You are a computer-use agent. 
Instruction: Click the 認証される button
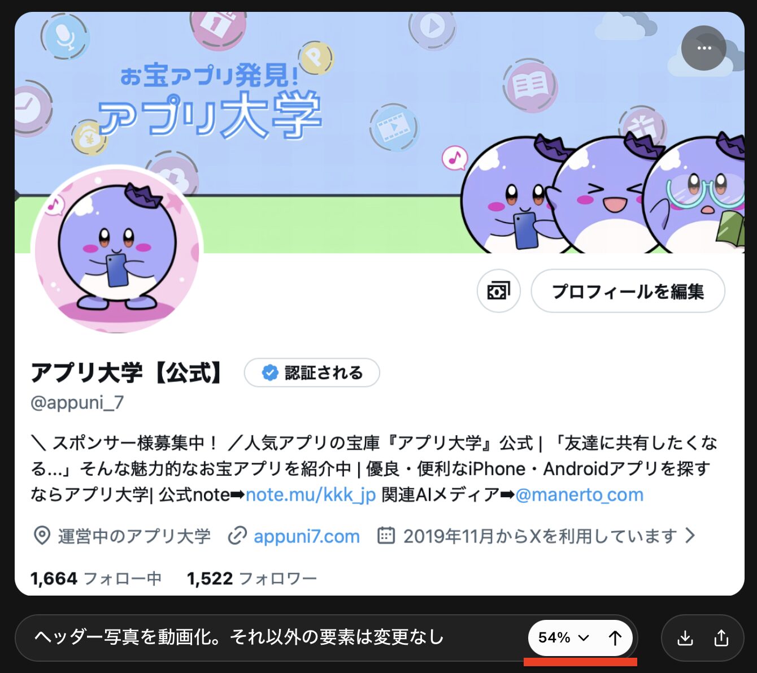click(x=312, y=372)
